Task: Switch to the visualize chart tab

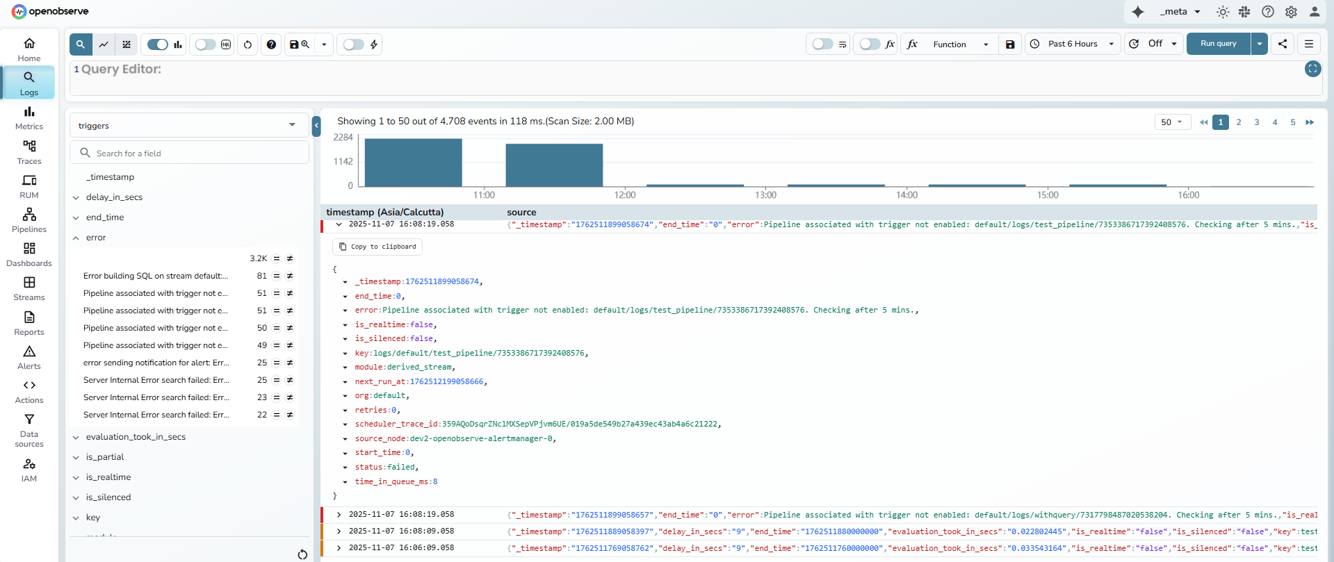Action: (104, 44)
